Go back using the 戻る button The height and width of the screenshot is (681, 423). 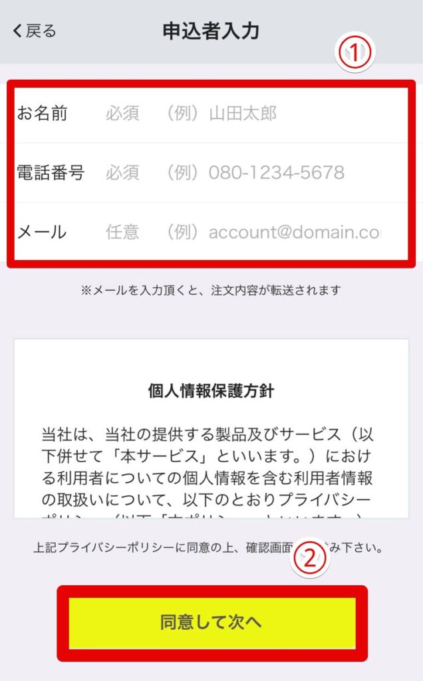pyautogui.click(x=35, y=31)
